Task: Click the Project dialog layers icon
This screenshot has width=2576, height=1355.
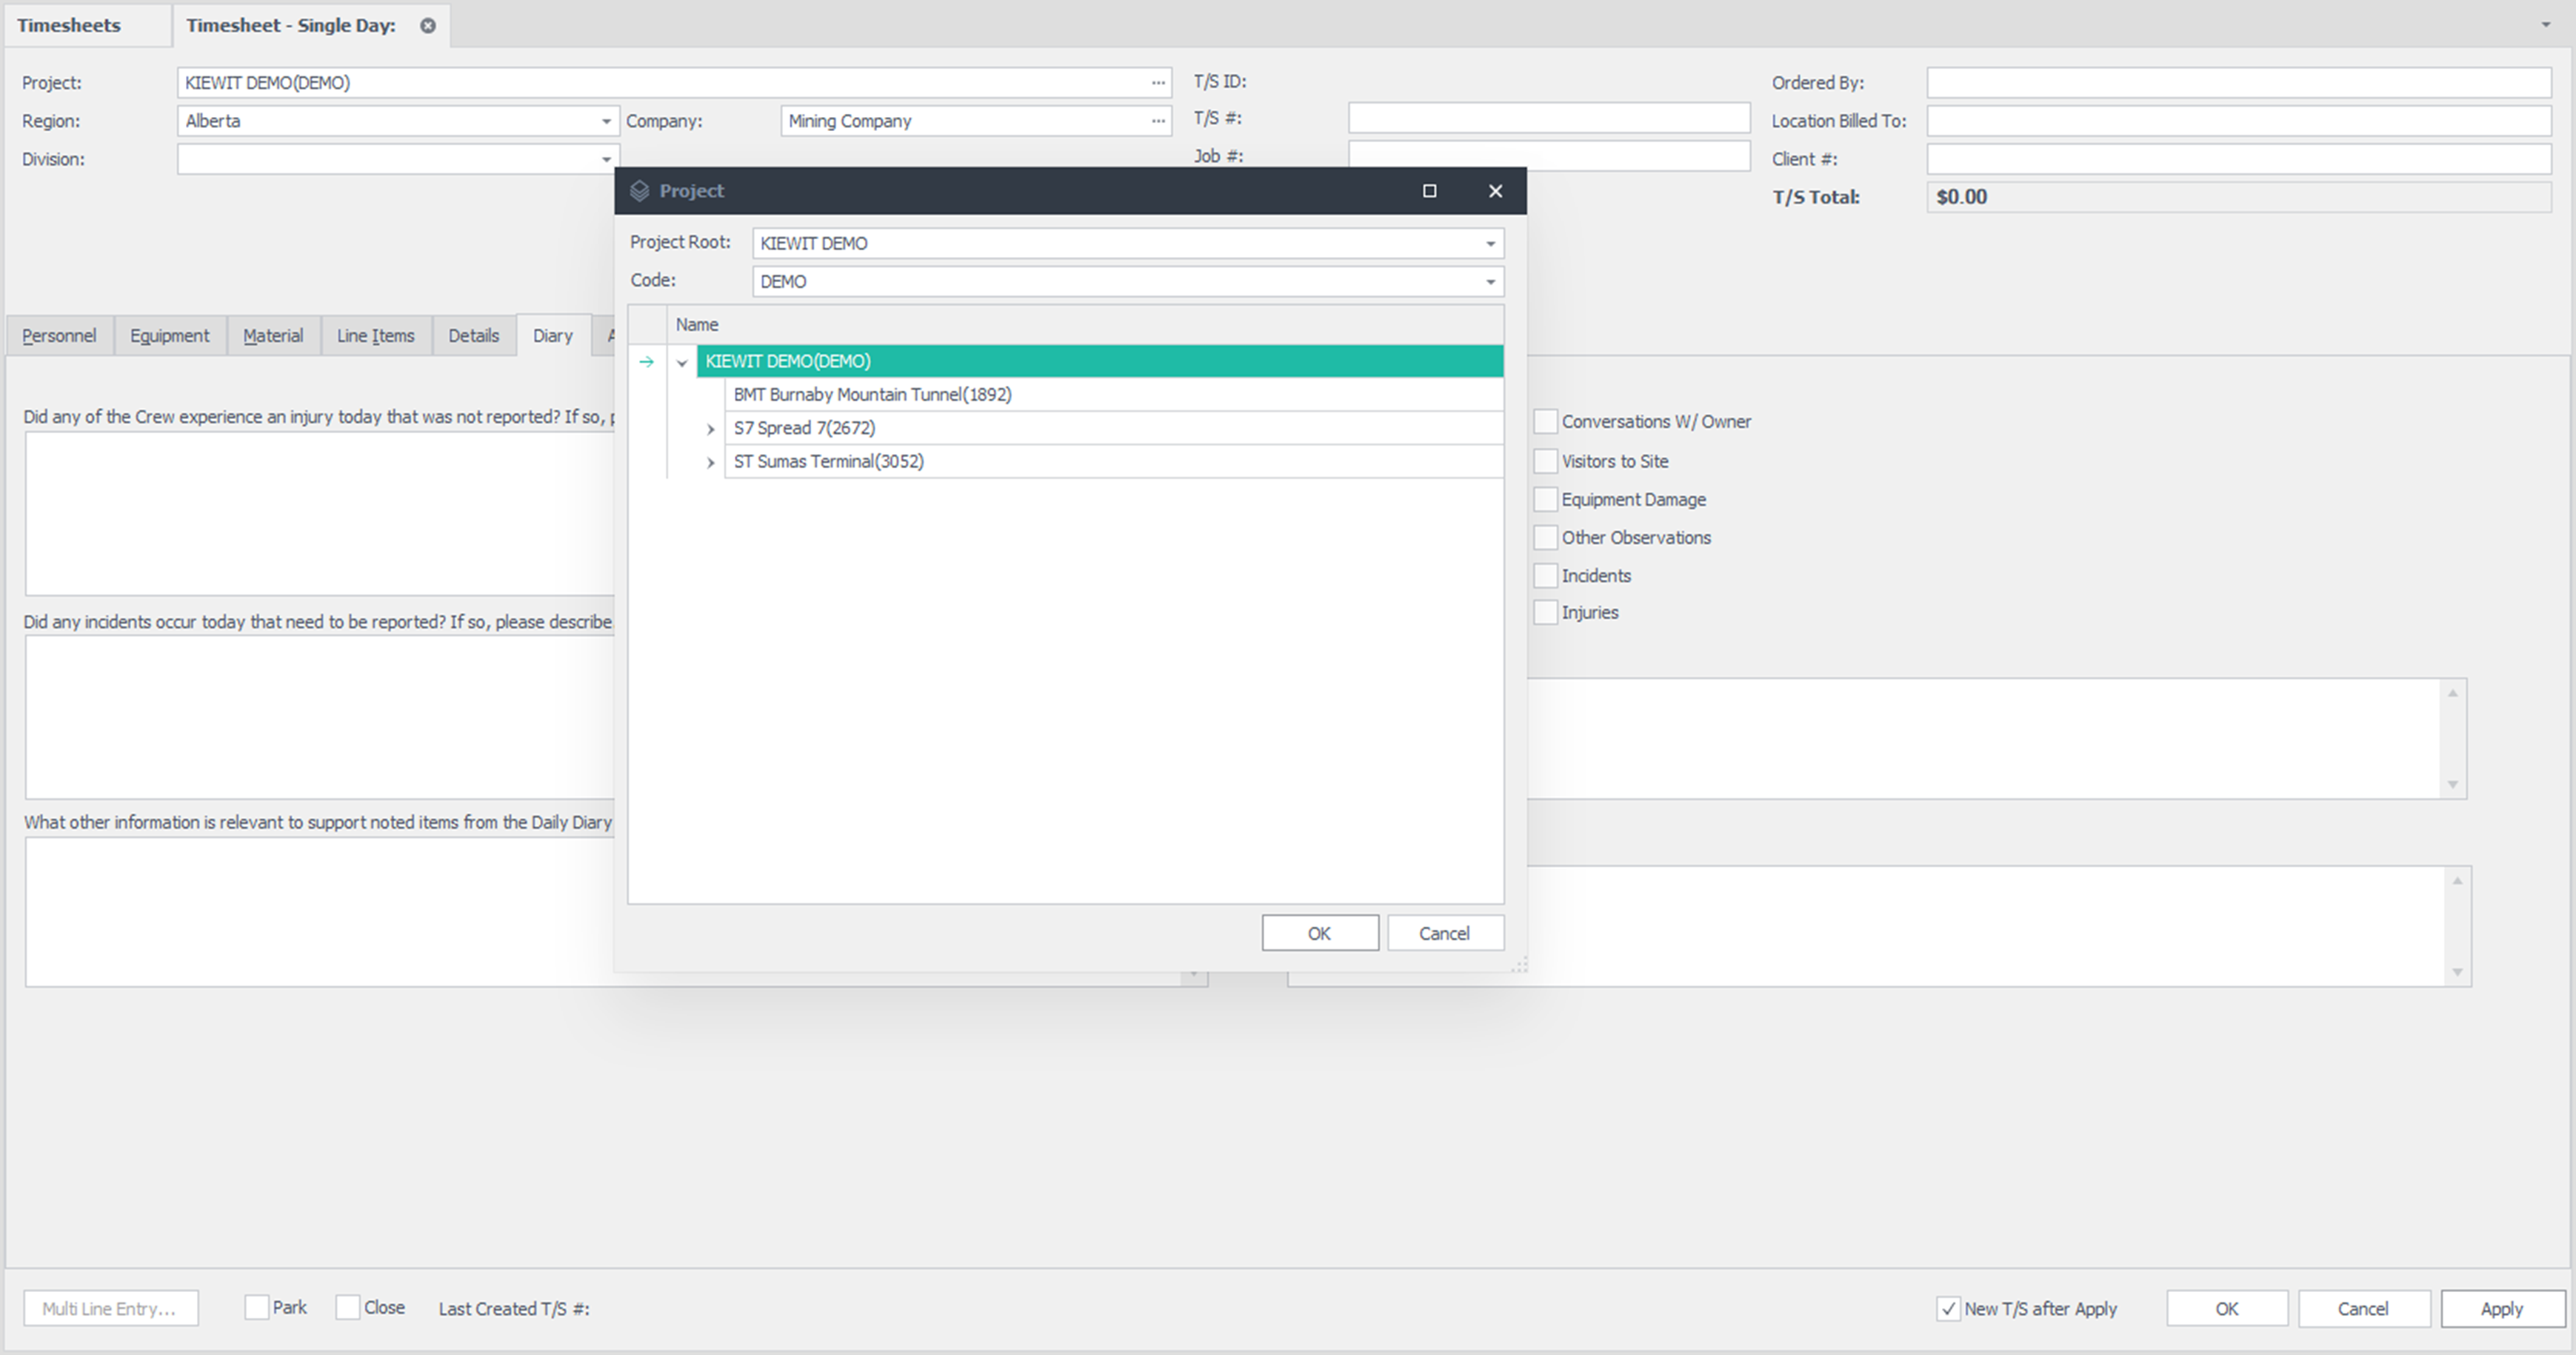Action: (640, 191)
